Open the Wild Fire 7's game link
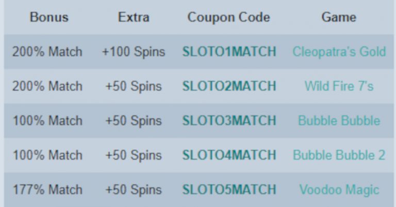This screenshot has height=207, width=396. point(339,86)
